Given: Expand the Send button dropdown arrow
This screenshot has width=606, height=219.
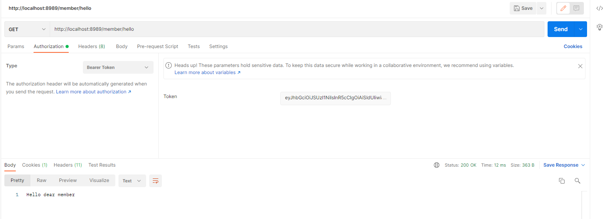Looking at the screenshot, I should [x=580, y=29].
